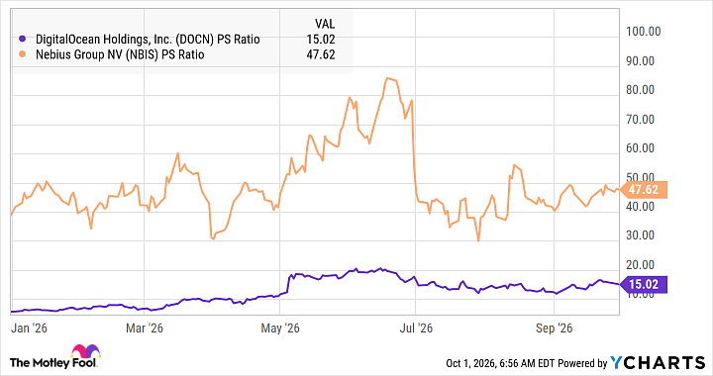Screen dimensions: 713x376
Task: Click the Jan '26 x-axis label
Action: (x=29, y=328)
